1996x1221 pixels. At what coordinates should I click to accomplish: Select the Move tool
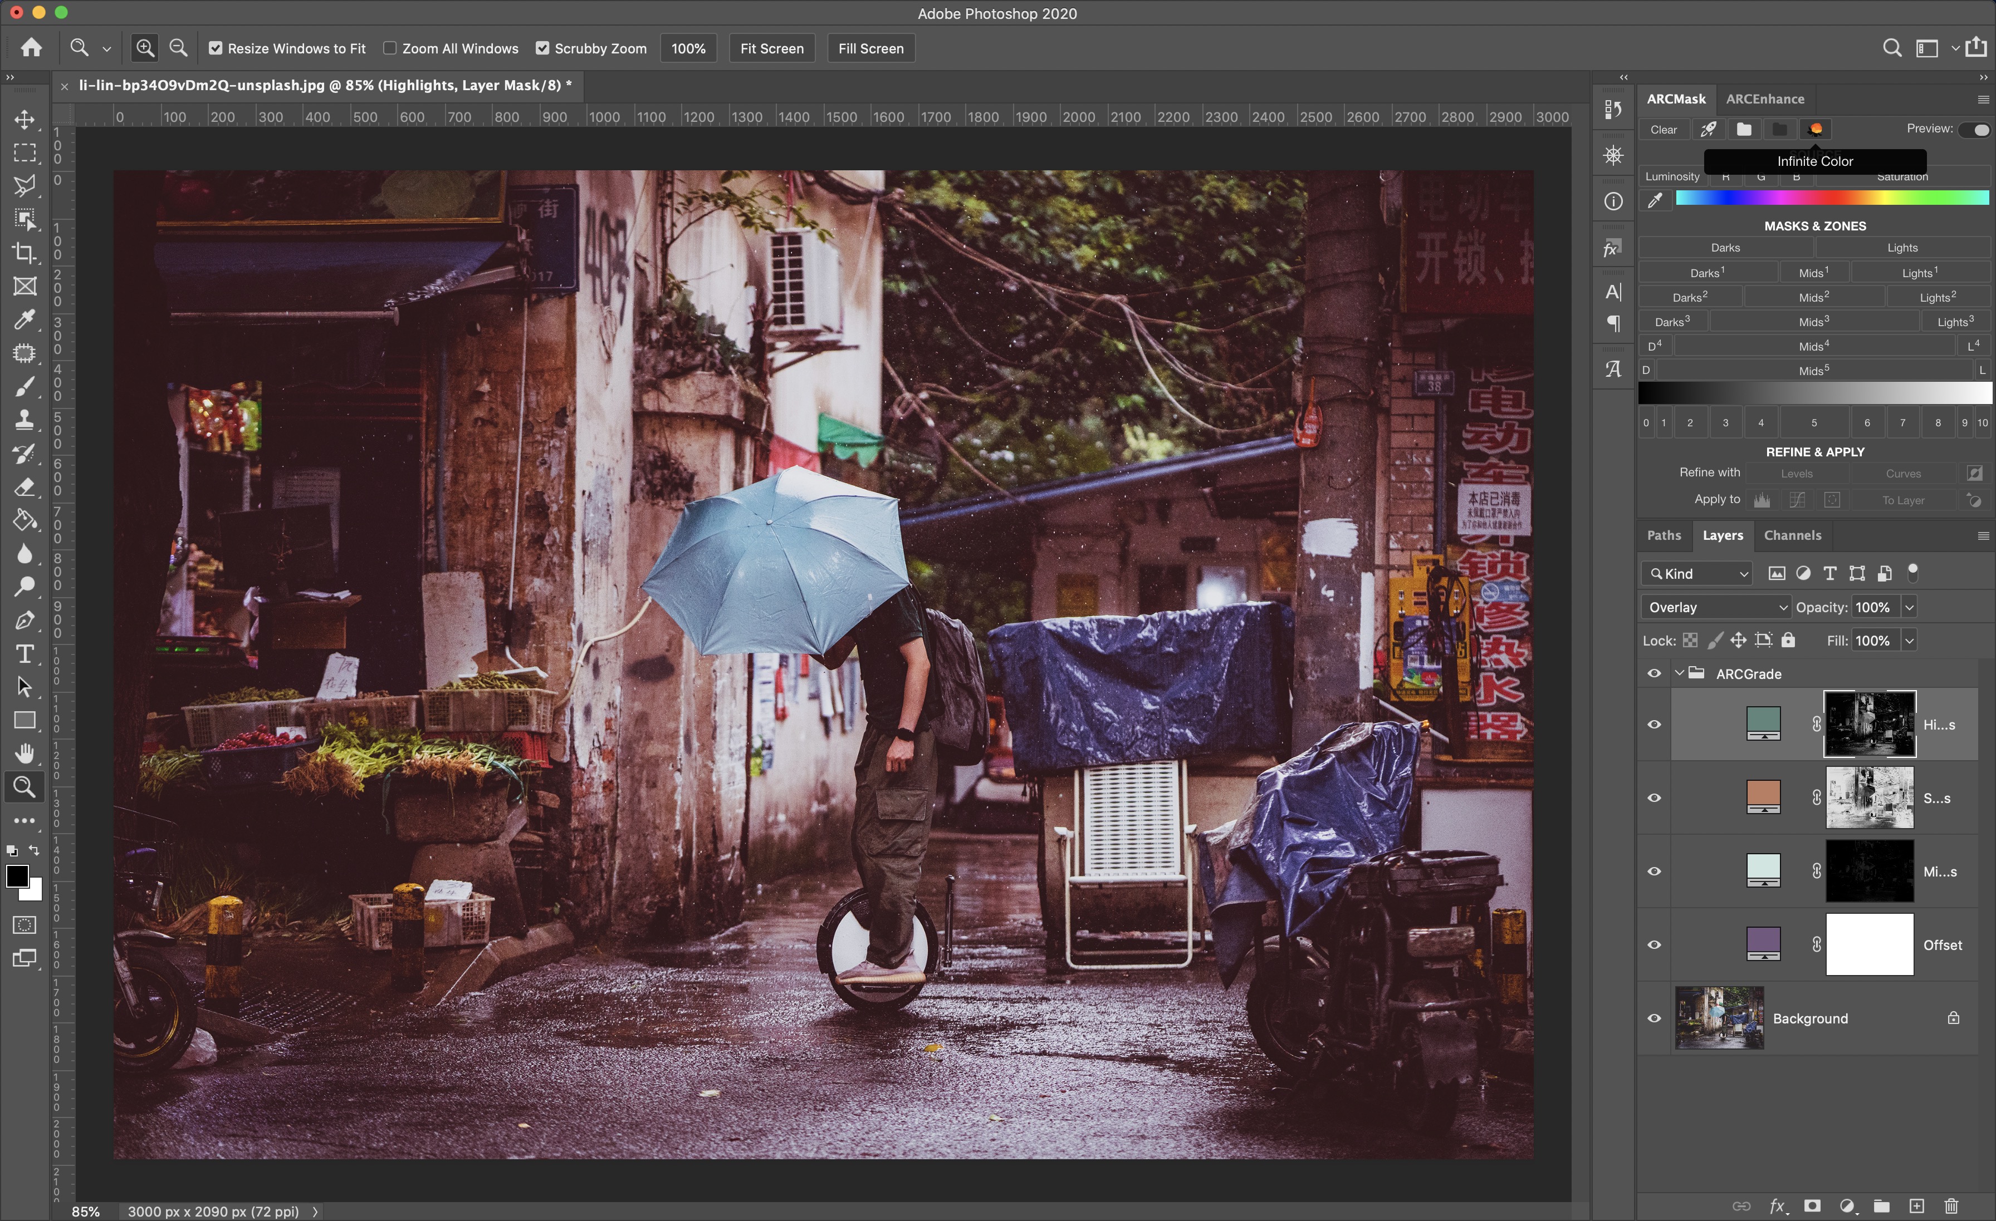pos(25,119)
